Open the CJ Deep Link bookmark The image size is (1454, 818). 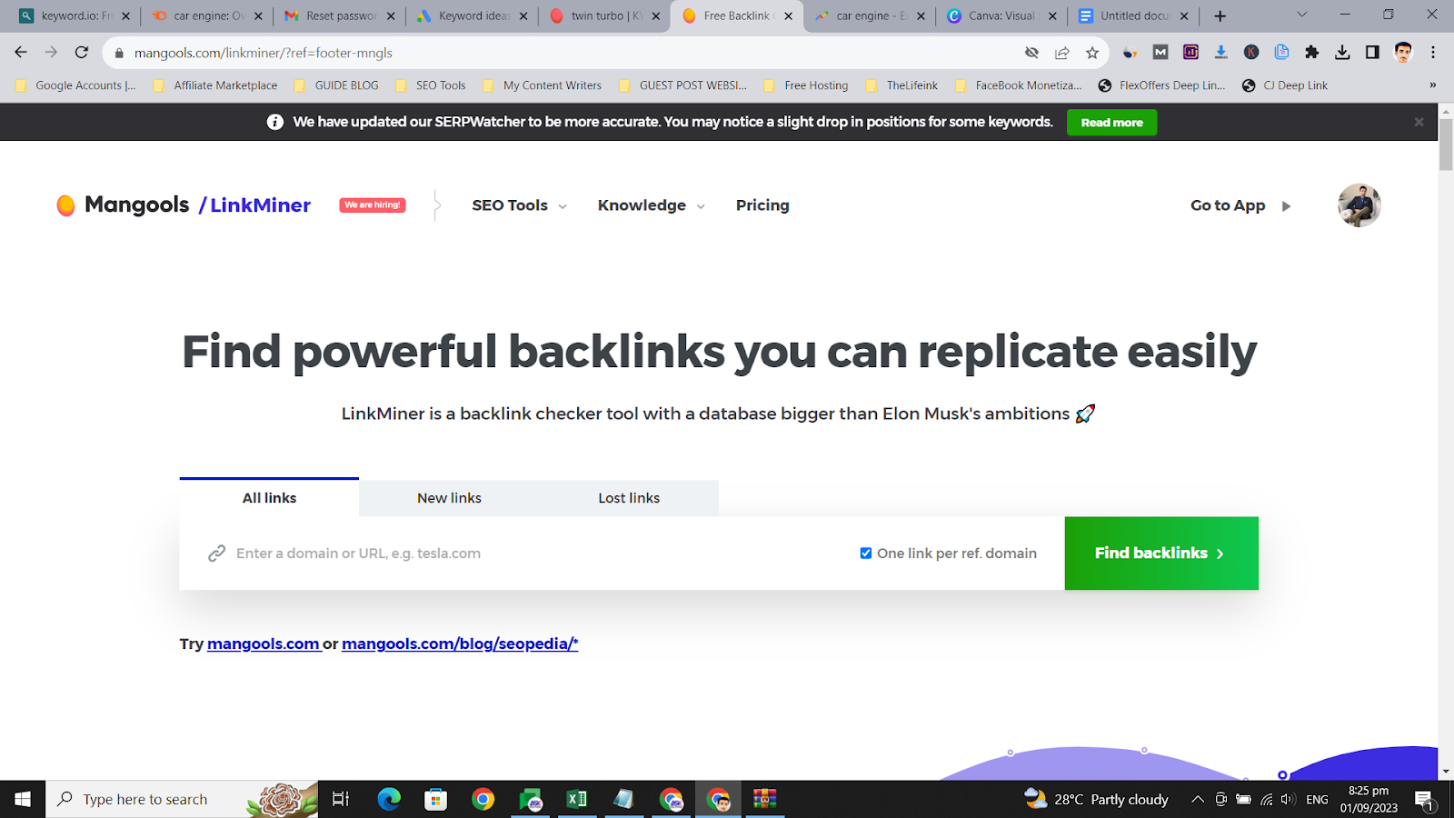point(1285,85)
